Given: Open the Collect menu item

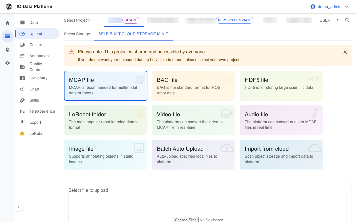Looking at the screenshot, I should click(37, 45).
